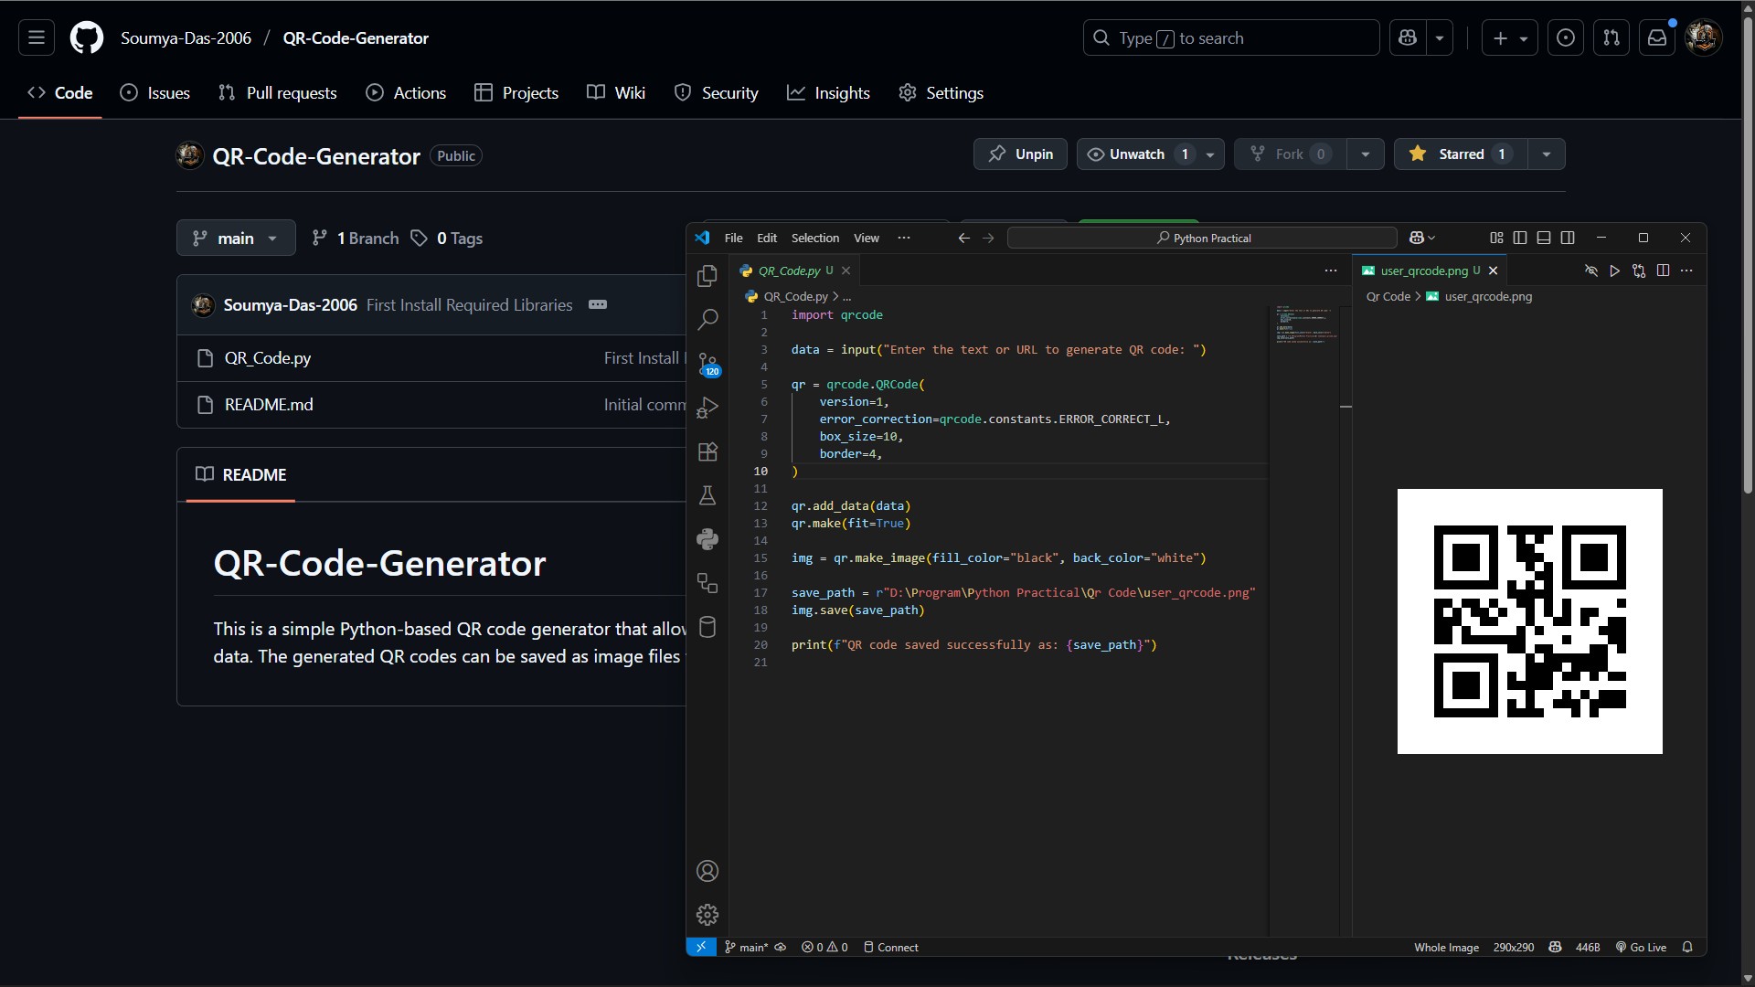Viewport: 1755px width, 987px height.
Task: Open Source Control with 120 badge
Action: pyautogui.click(x=707, y=364)
